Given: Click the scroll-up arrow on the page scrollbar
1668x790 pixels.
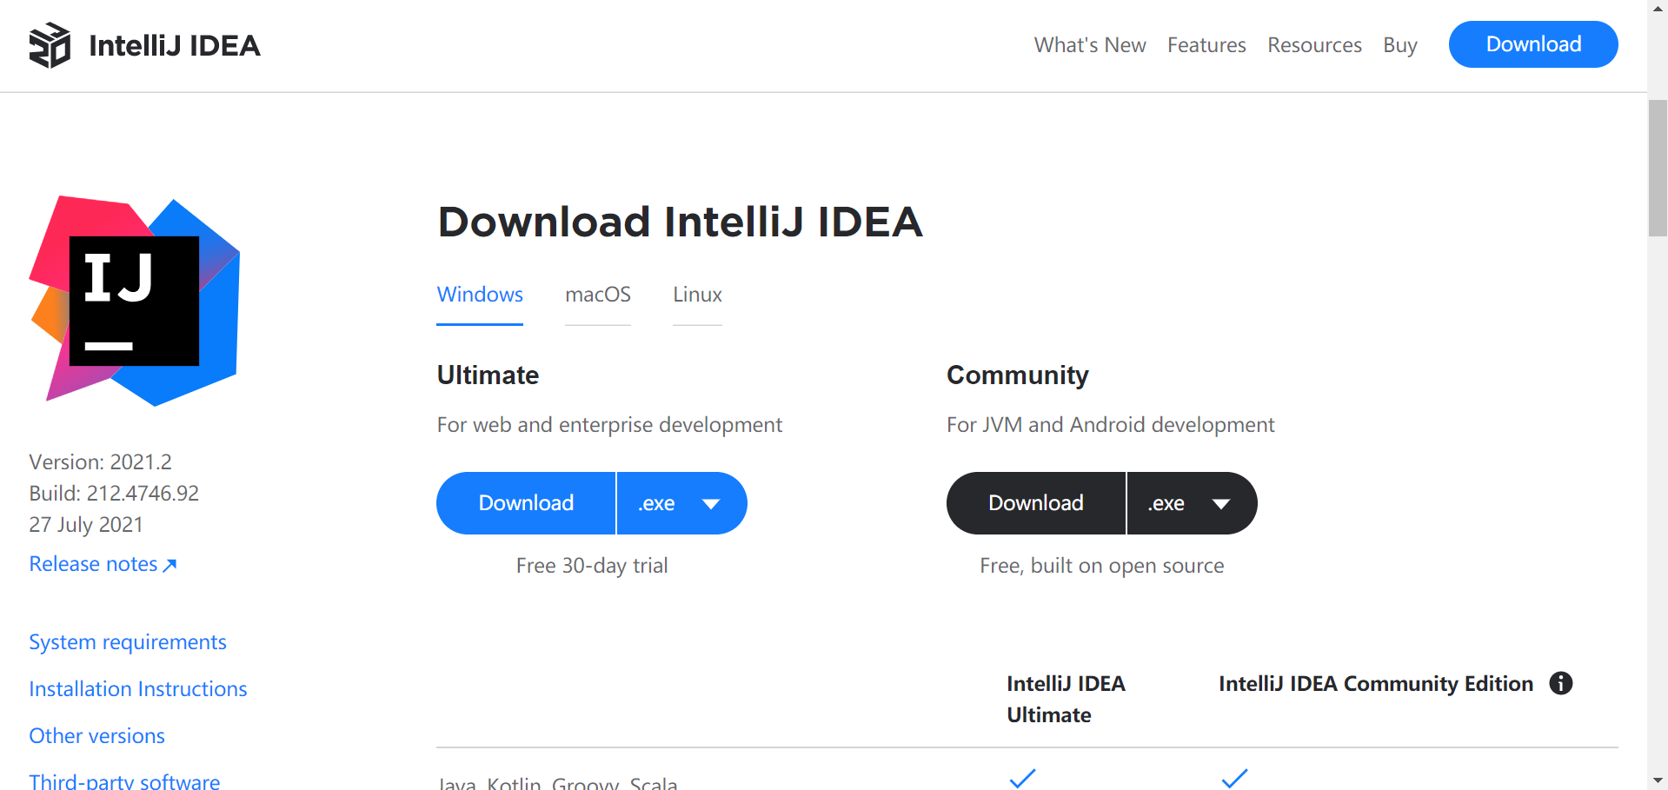Looking at the screenshot, I should point(1658,10).
